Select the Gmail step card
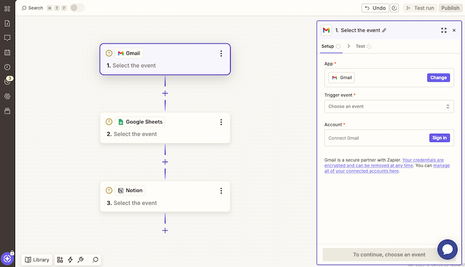465x267 pixels. click(165, 59)
